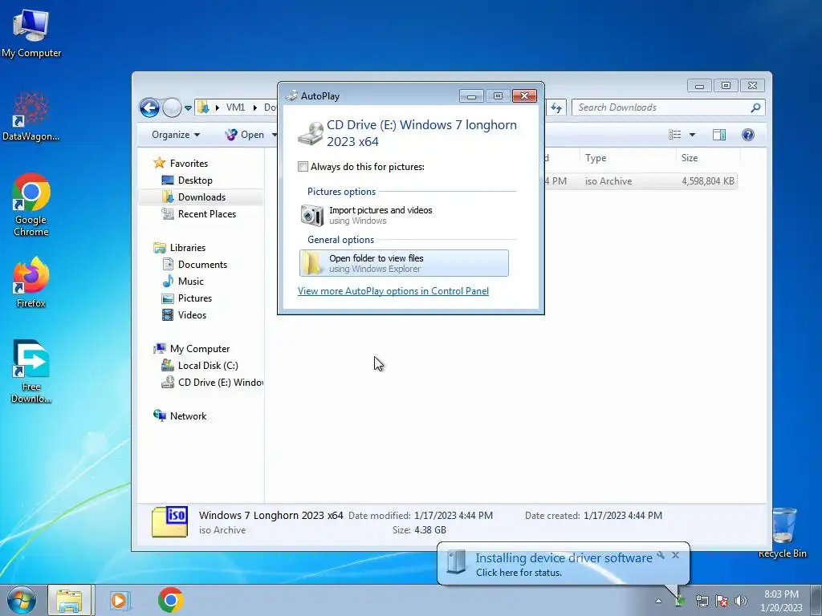Viewport: 822px width, 616px height.
Task: Click the volume speaker tray icon
Action: click(x=741, y=601)
